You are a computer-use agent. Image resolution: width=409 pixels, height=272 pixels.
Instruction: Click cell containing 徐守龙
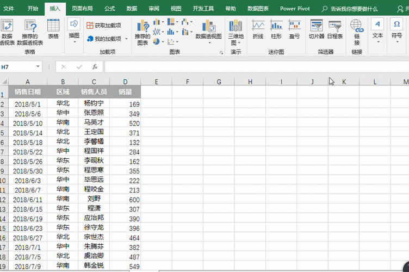click(x=94, y=227)
